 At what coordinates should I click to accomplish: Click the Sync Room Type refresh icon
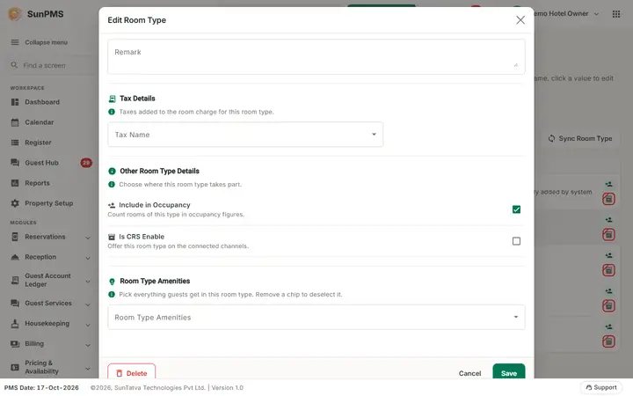[551, 139]
